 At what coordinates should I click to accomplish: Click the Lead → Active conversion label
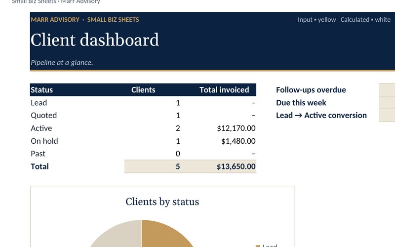pos(321,116)
